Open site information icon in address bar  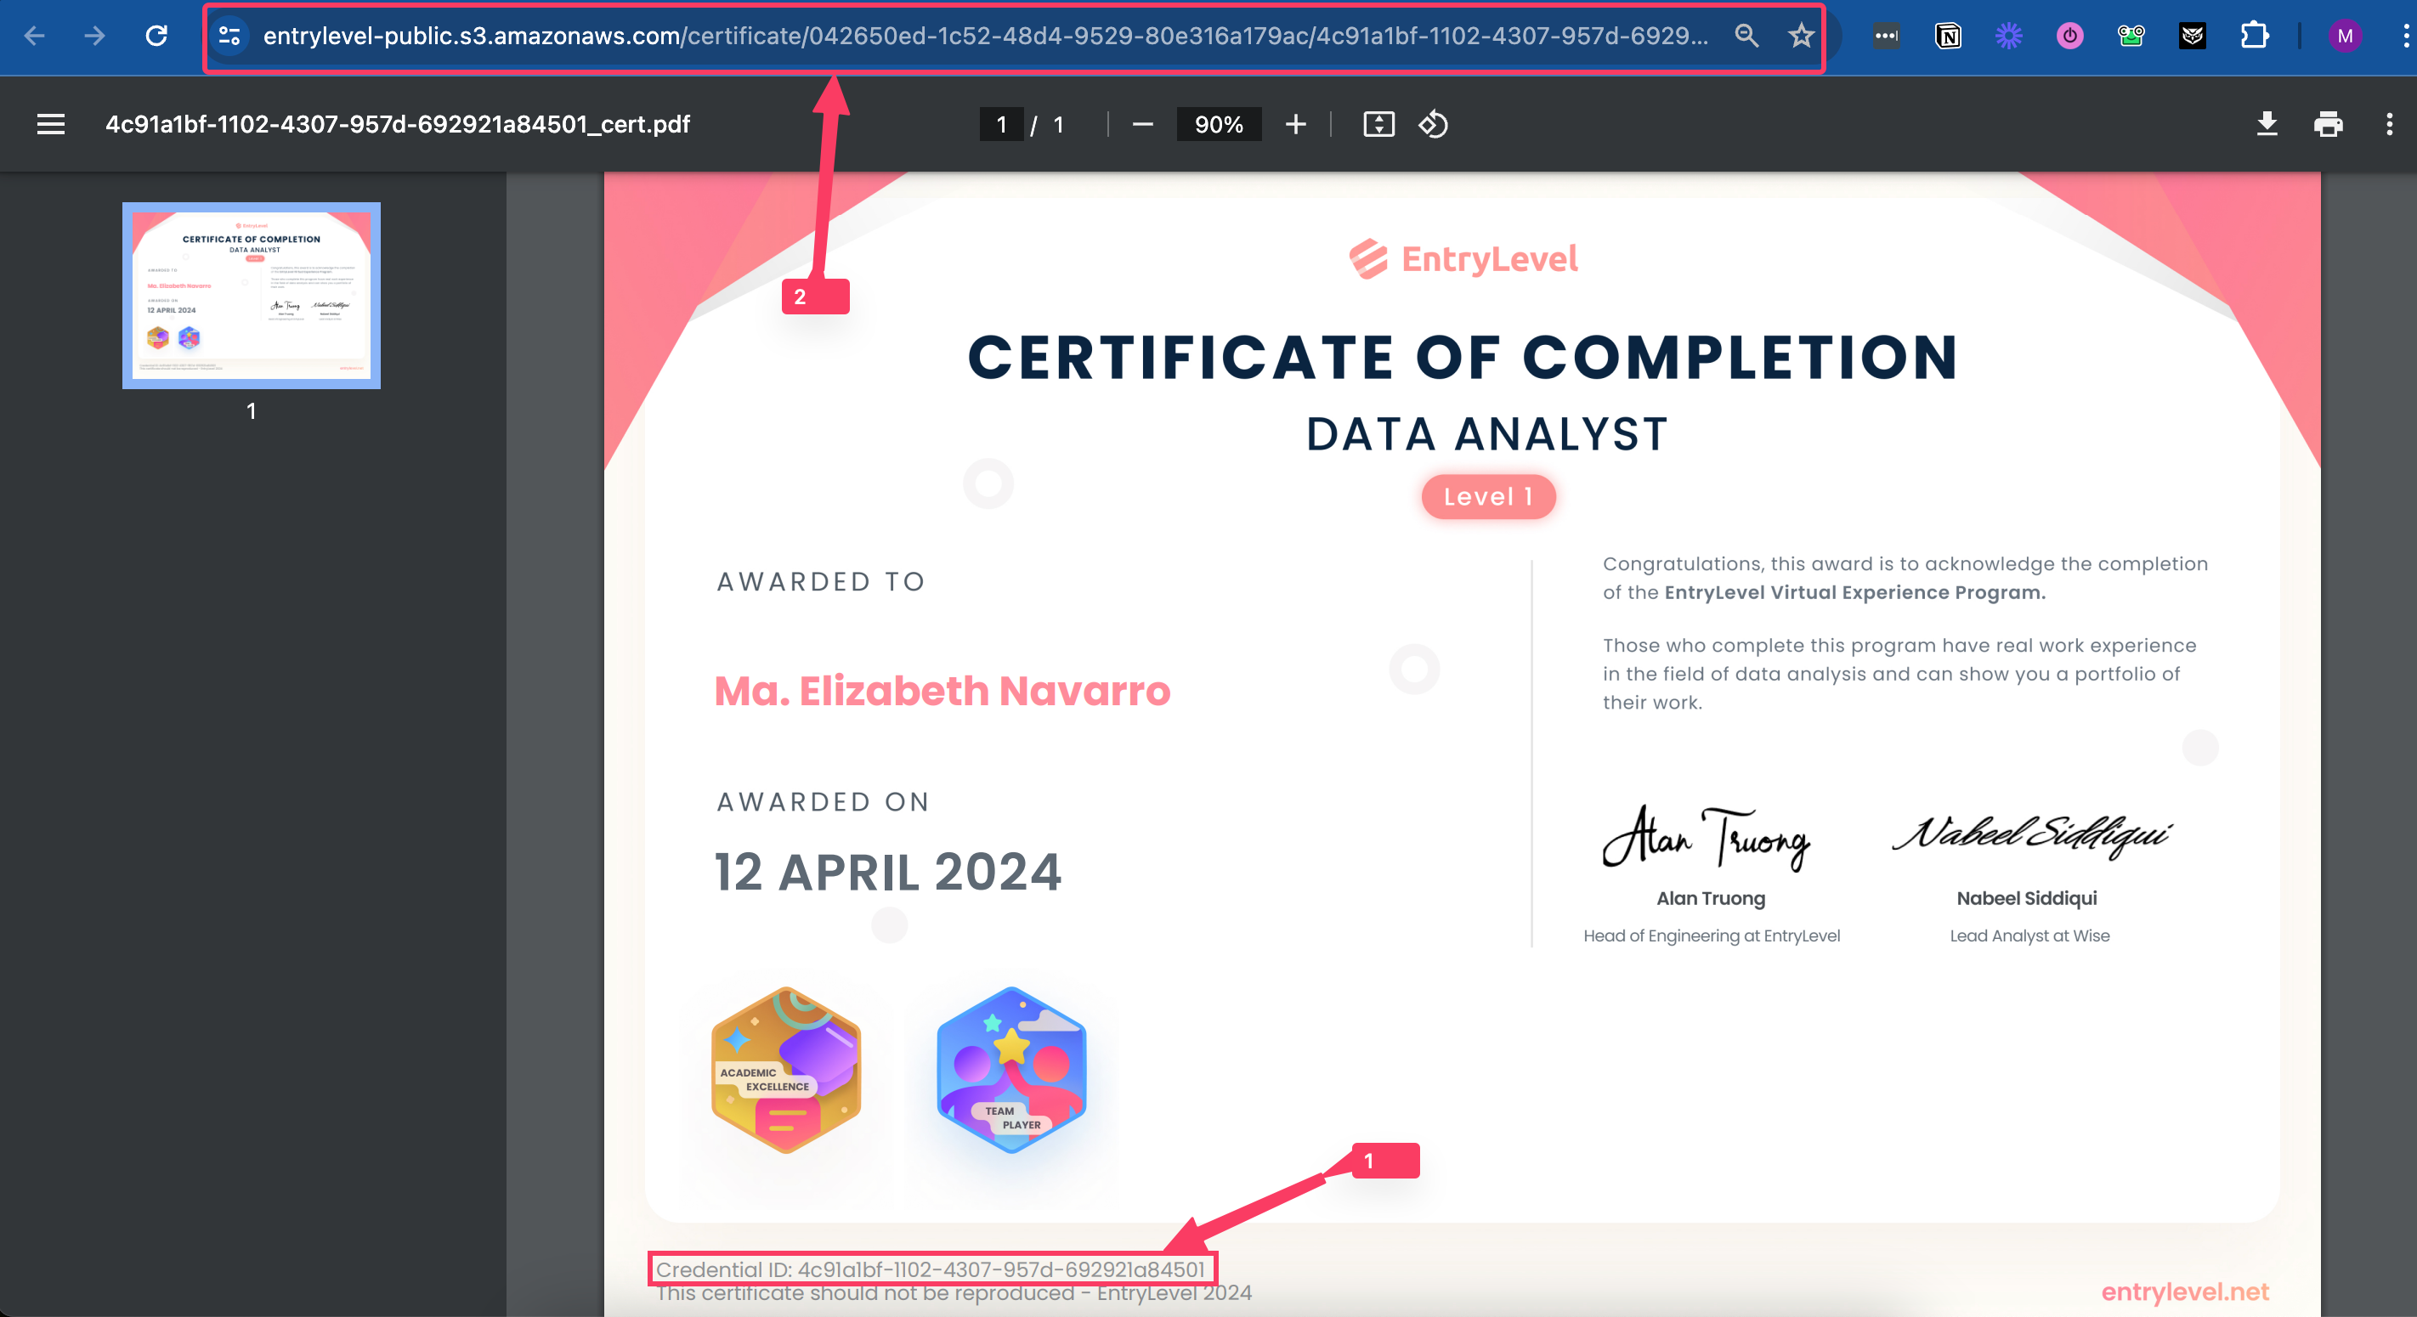pyautogui.click(x=229, y=36)
